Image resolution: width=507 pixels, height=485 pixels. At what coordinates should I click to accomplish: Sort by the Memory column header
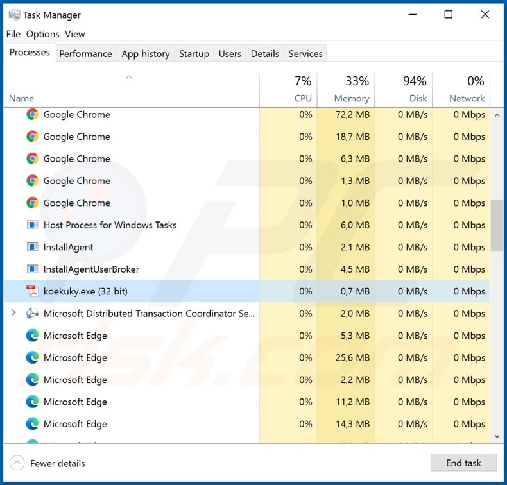tap(346, 90)
